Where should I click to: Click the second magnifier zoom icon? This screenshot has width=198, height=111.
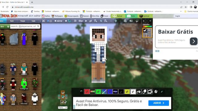(106, 21)
